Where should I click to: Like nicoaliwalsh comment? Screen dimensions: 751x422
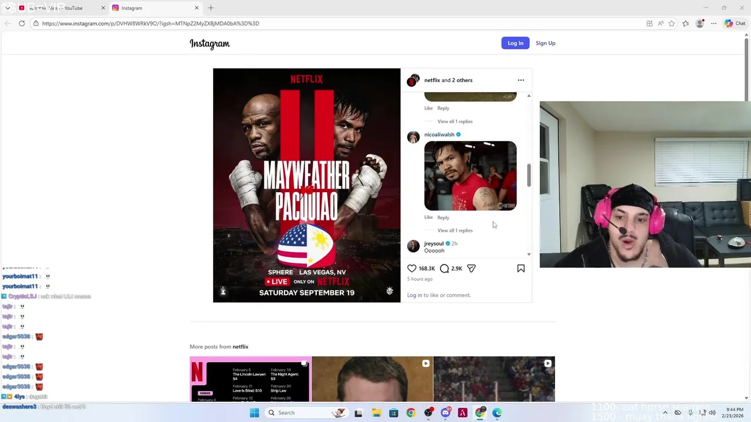click(428, 217)
